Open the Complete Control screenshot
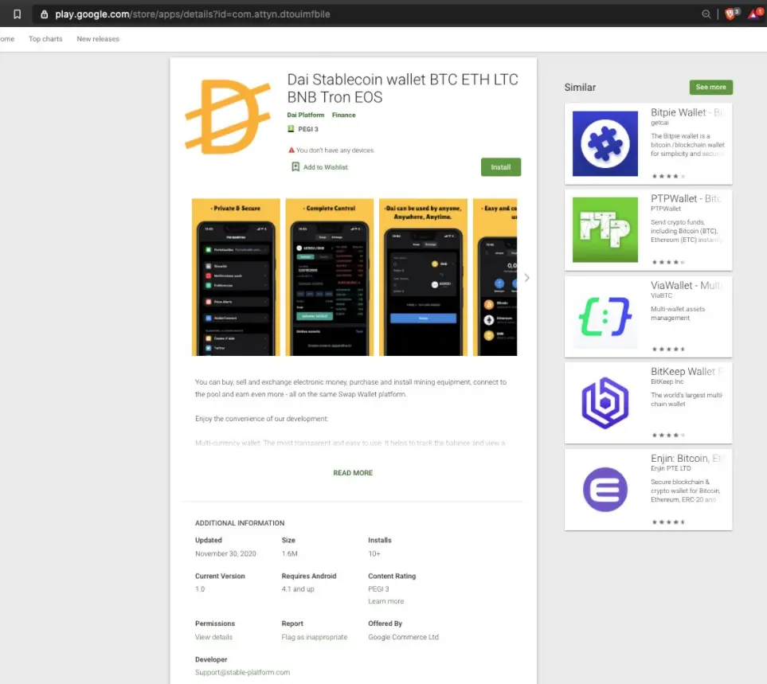The width and height of the screenshot is (767, 684). [x=329, y=277]
